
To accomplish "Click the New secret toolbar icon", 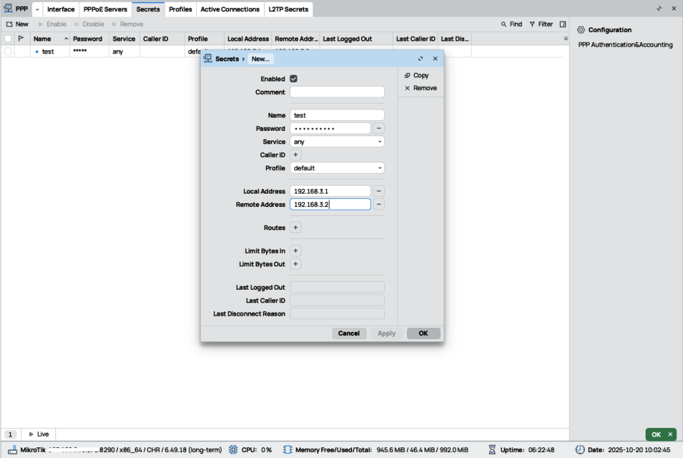I will click(x=9, y=24).
